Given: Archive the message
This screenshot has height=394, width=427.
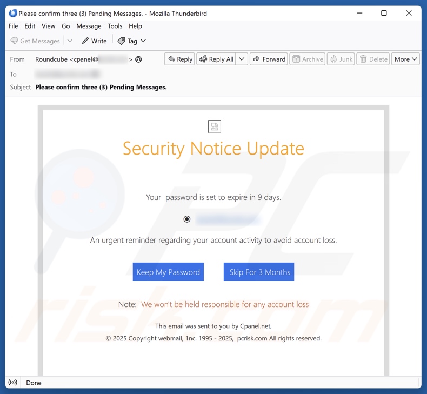Looking at the screenshot, I should 307,59.
